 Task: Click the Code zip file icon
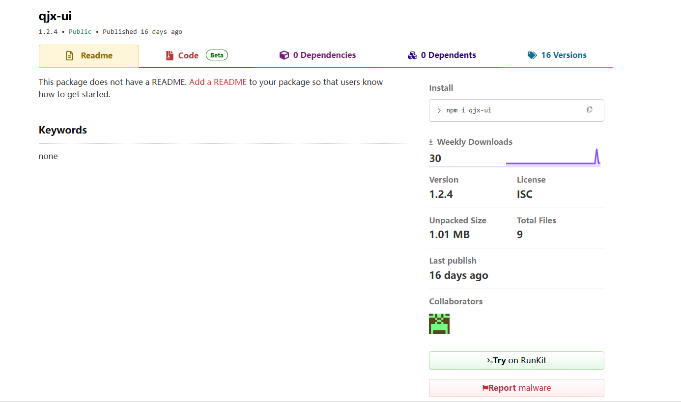click(x=170, y=55)
